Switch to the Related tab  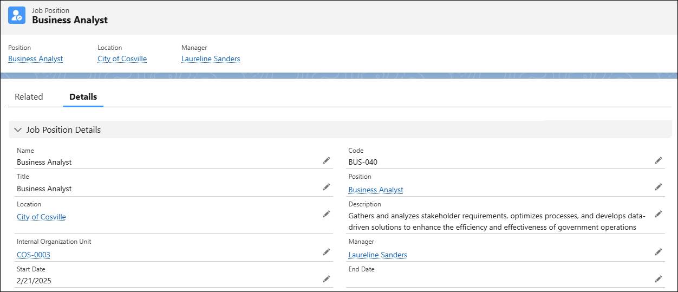[29, 97]
